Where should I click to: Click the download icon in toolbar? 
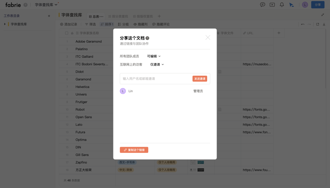[324, 24]
